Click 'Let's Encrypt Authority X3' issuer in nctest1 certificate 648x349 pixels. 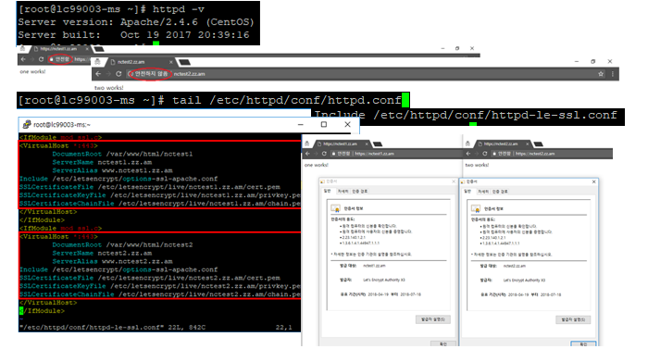coord(384,280)
